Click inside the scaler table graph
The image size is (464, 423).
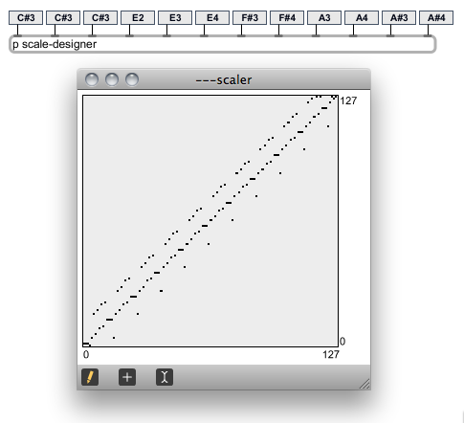coord(210,221)
